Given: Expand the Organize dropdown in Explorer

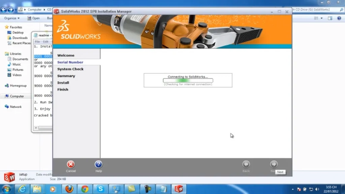Looking at the screenshot, I should tap(12, 19).
